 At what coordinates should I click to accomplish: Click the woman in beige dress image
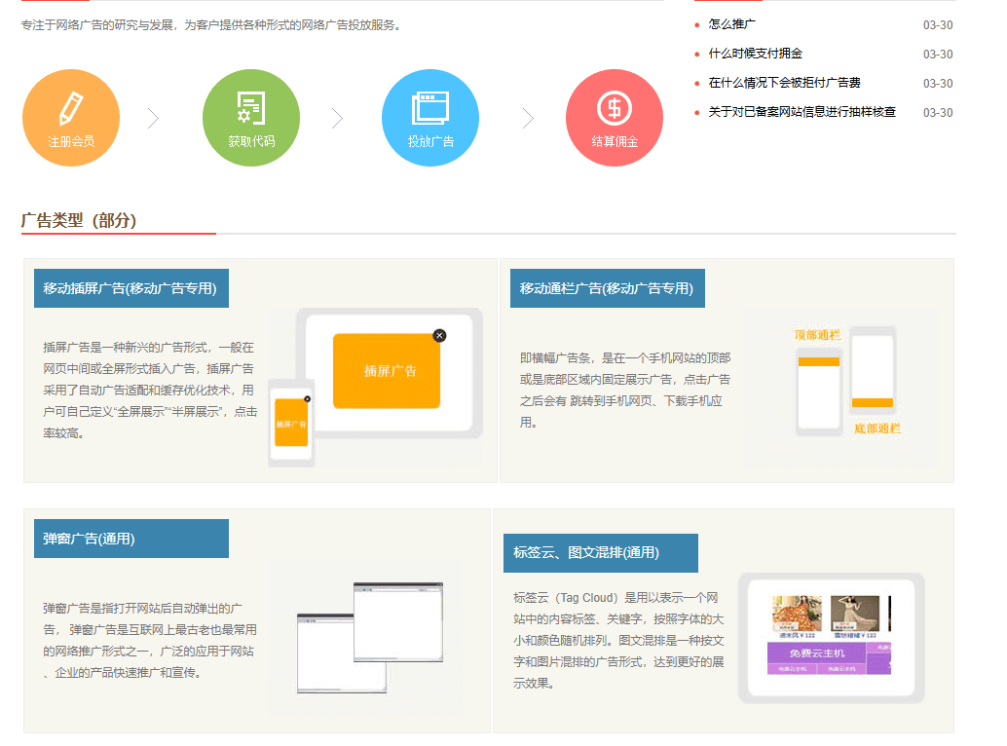click(x=855, y=614)
